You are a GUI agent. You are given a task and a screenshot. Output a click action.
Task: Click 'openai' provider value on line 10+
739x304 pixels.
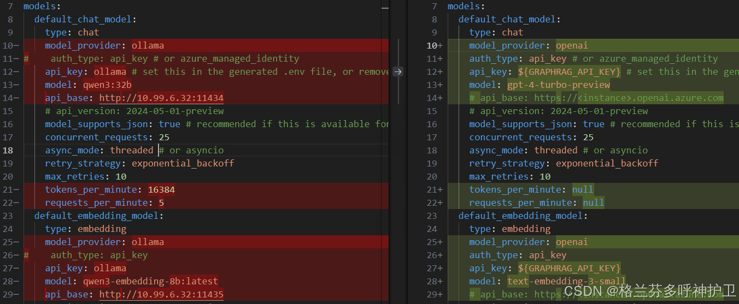(572, 45)
